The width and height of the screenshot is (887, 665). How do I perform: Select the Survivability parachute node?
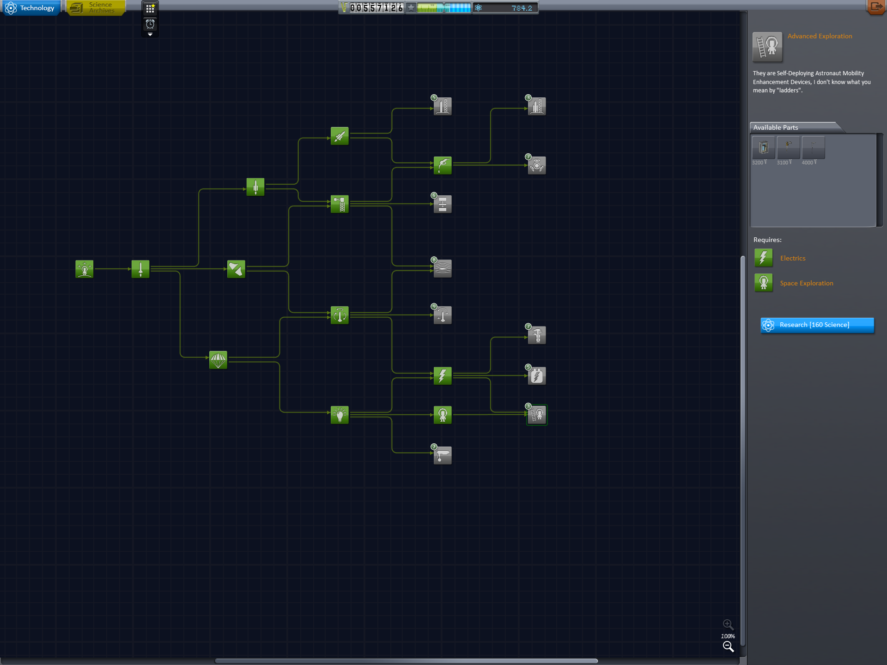click(218, 359)
